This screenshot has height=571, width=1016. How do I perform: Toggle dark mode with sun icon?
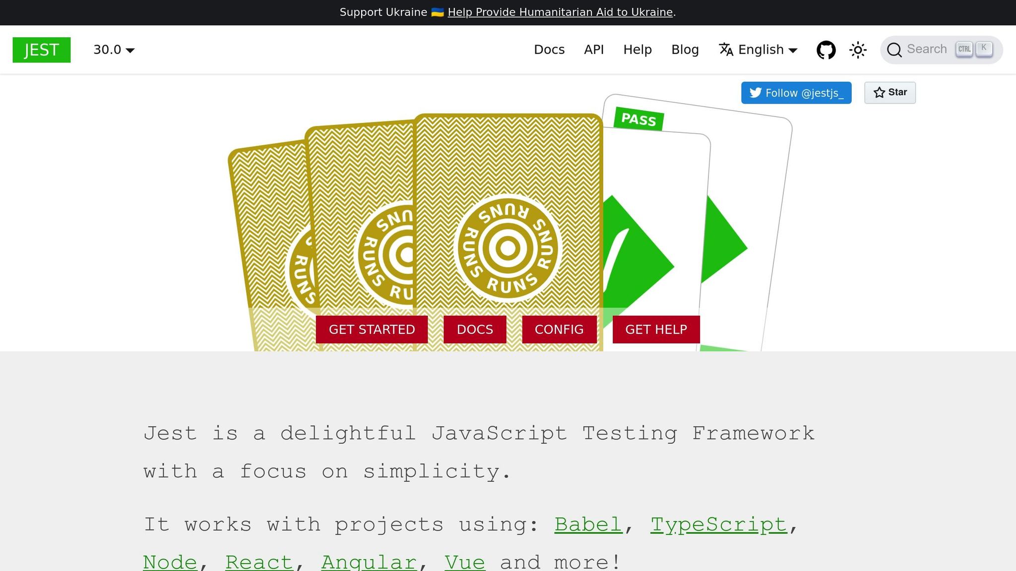[x=858, y=50]
